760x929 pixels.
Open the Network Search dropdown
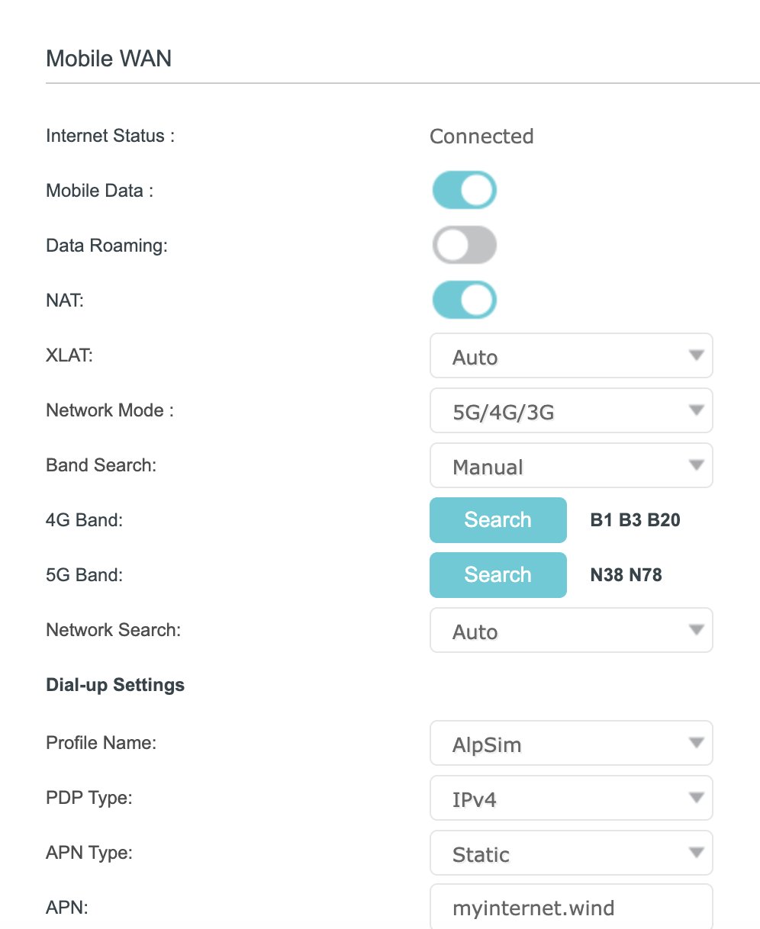(x=571, y=631)
